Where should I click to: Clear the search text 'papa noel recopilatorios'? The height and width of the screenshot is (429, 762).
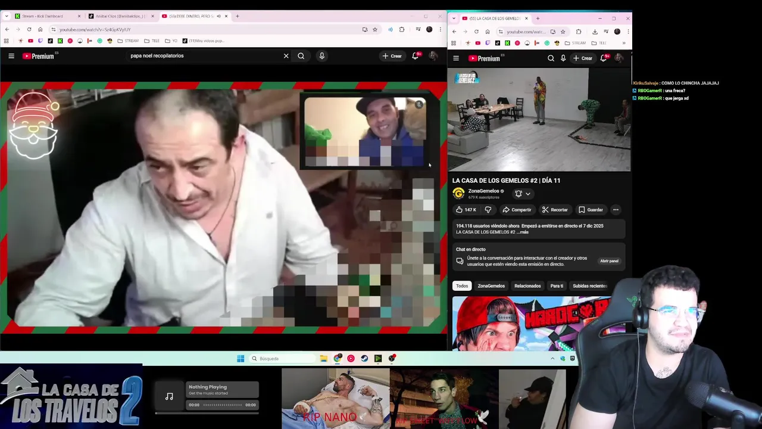286,56
